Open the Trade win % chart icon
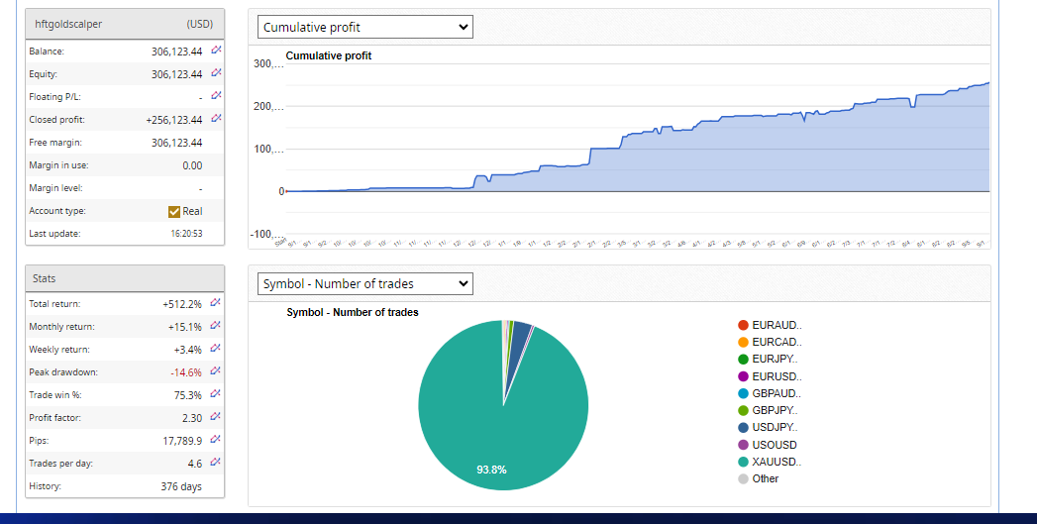The height and width of the screenshot is (524, 1037). (216, 394)
